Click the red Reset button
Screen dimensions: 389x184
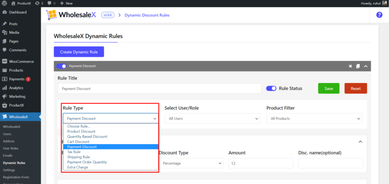(x=356, y=88)
